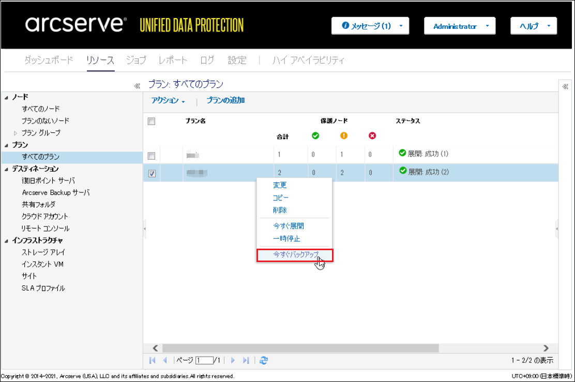Choose コピー from the context menu
Image resolution: width=575 pixels, height=382 pixels.
click(281, 197)
